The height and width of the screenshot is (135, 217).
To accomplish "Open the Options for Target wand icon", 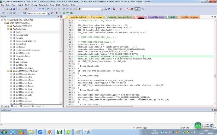I will pos(52,13).
